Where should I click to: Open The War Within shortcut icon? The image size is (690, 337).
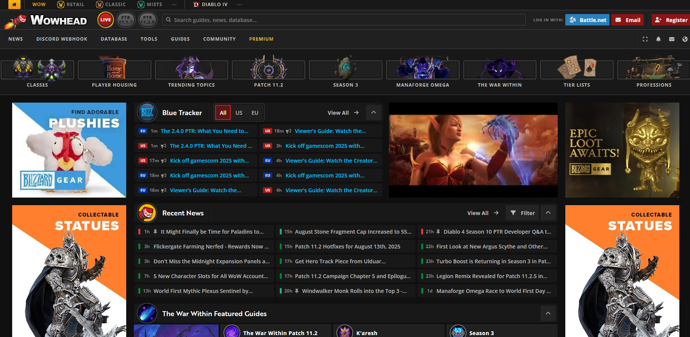(500, 68)
